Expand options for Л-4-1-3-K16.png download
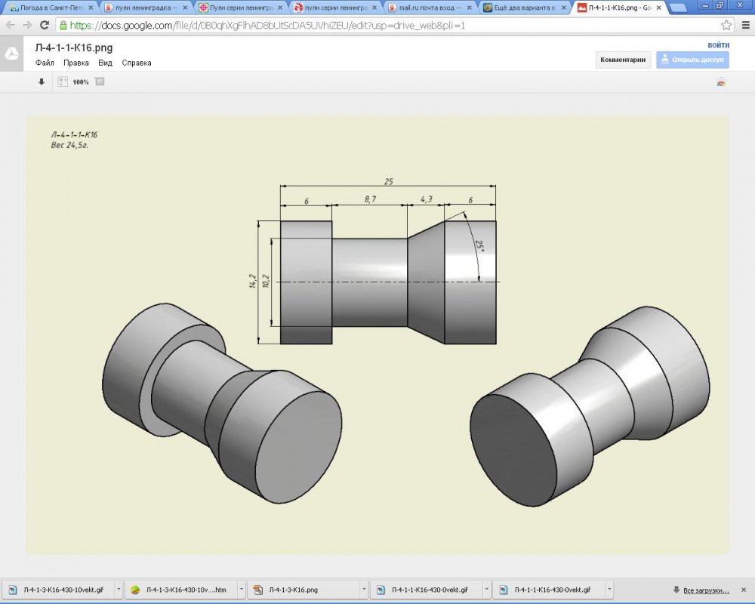755x604 pixels. (364, 590)
